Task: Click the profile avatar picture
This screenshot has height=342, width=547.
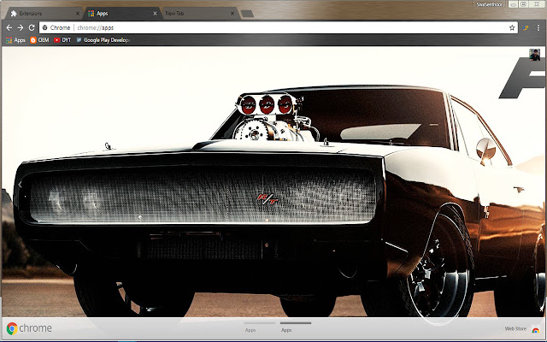Action: tap(534, 55)
